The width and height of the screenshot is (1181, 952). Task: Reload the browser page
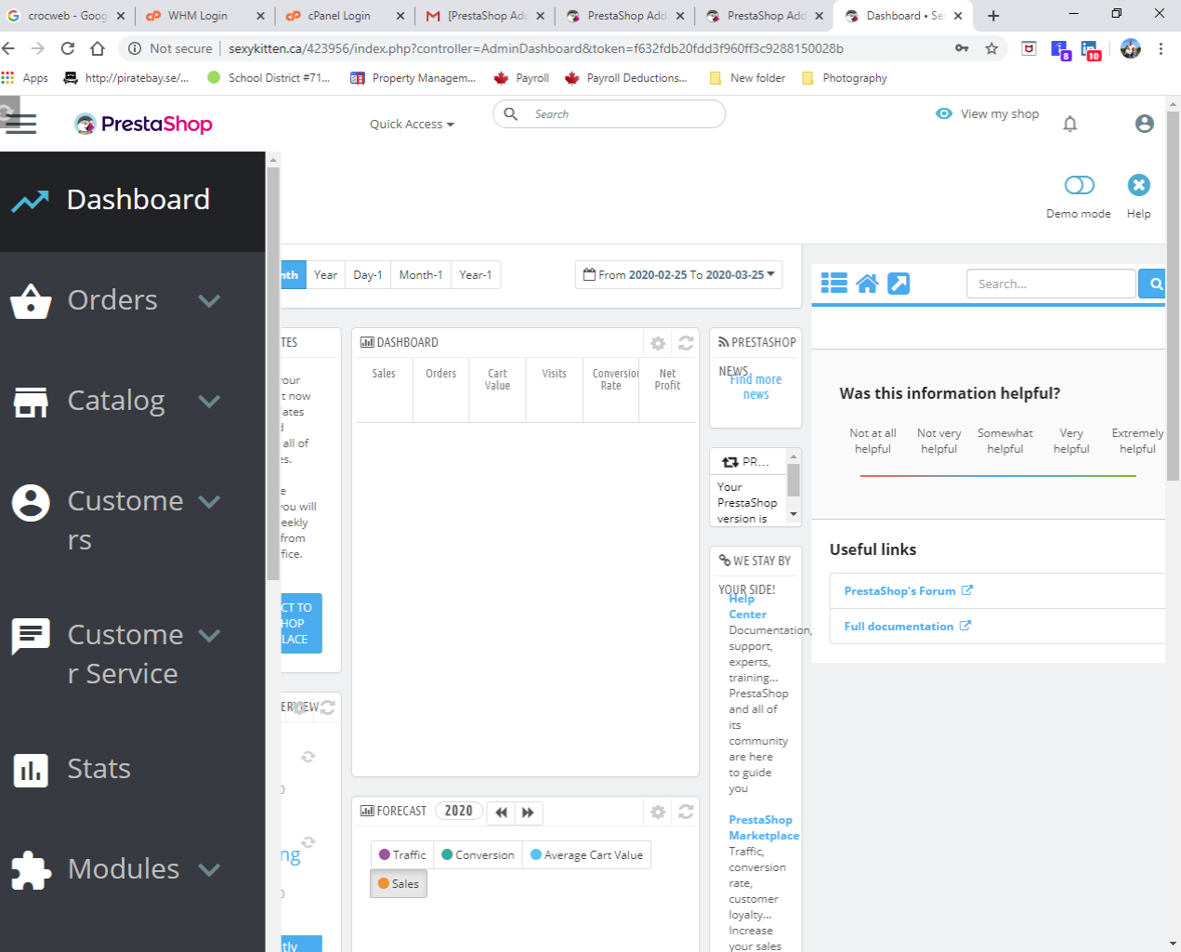click(68, 48)
